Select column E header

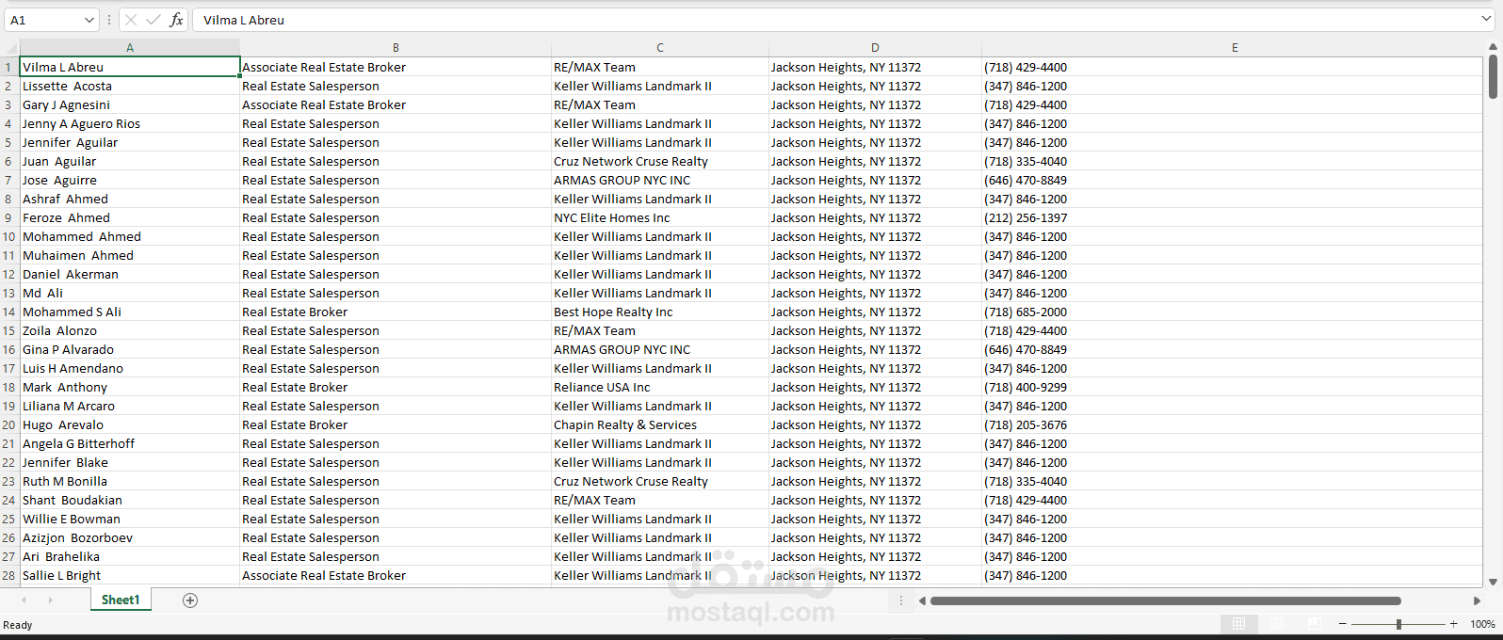coord(1234,48)
